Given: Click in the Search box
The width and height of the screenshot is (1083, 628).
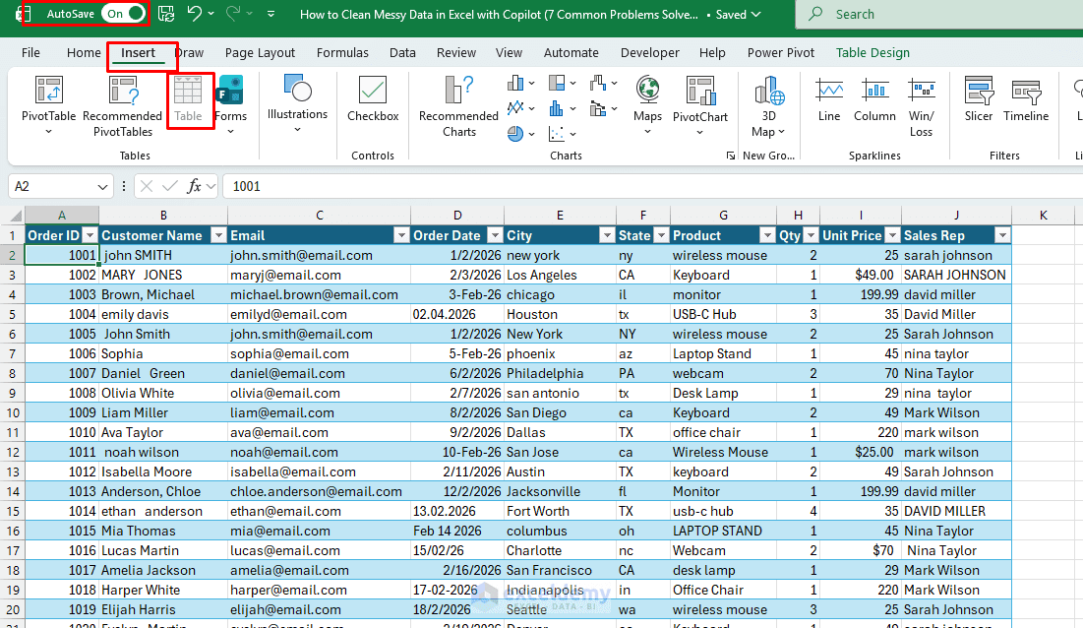Looking at the screenshot, I should 939,14.
